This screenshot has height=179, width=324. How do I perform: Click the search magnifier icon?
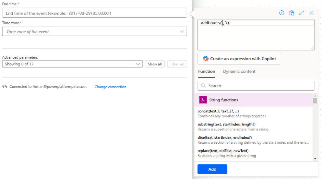click(203, 86)
